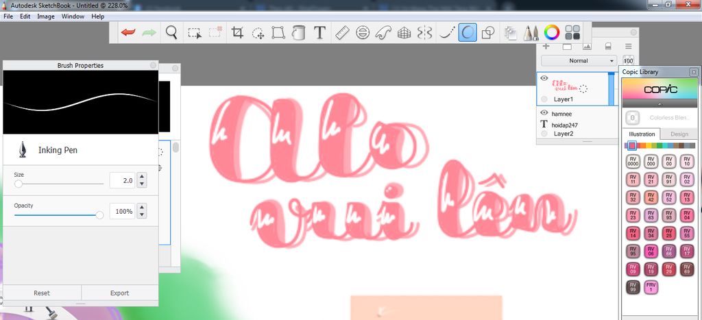
Task: Pick the FRV1 Copic swatch
Action: tap(651, 286)
